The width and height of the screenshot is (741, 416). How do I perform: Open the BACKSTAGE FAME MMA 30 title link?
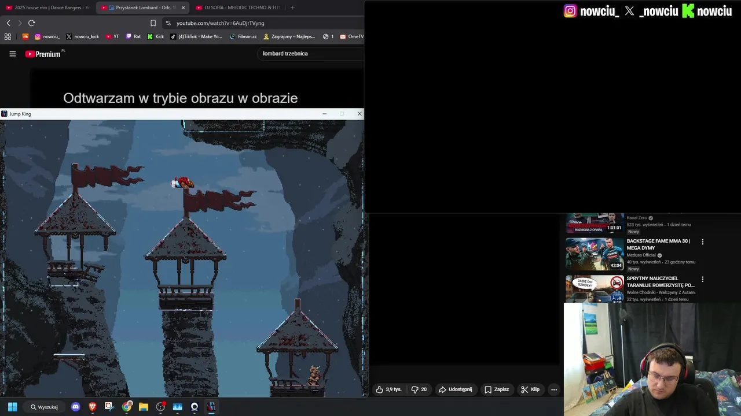coord(659,244)
